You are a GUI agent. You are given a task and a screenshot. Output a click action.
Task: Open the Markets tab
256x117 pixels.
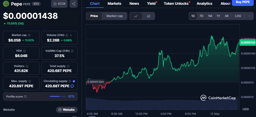point(115,3)
